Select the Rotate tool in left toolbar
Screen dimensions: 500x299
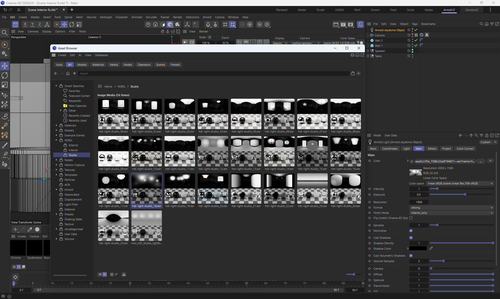click(5, 75)
